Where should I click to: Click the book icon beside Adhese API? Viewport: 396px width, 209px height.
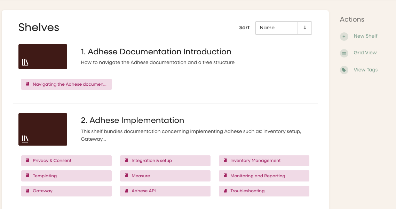pyautogui.click(x=127, y=191)
